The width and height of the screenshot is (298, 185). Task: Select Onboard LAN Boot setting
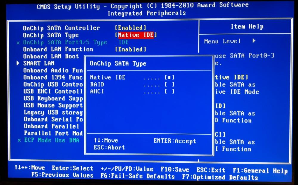[51, 56]
